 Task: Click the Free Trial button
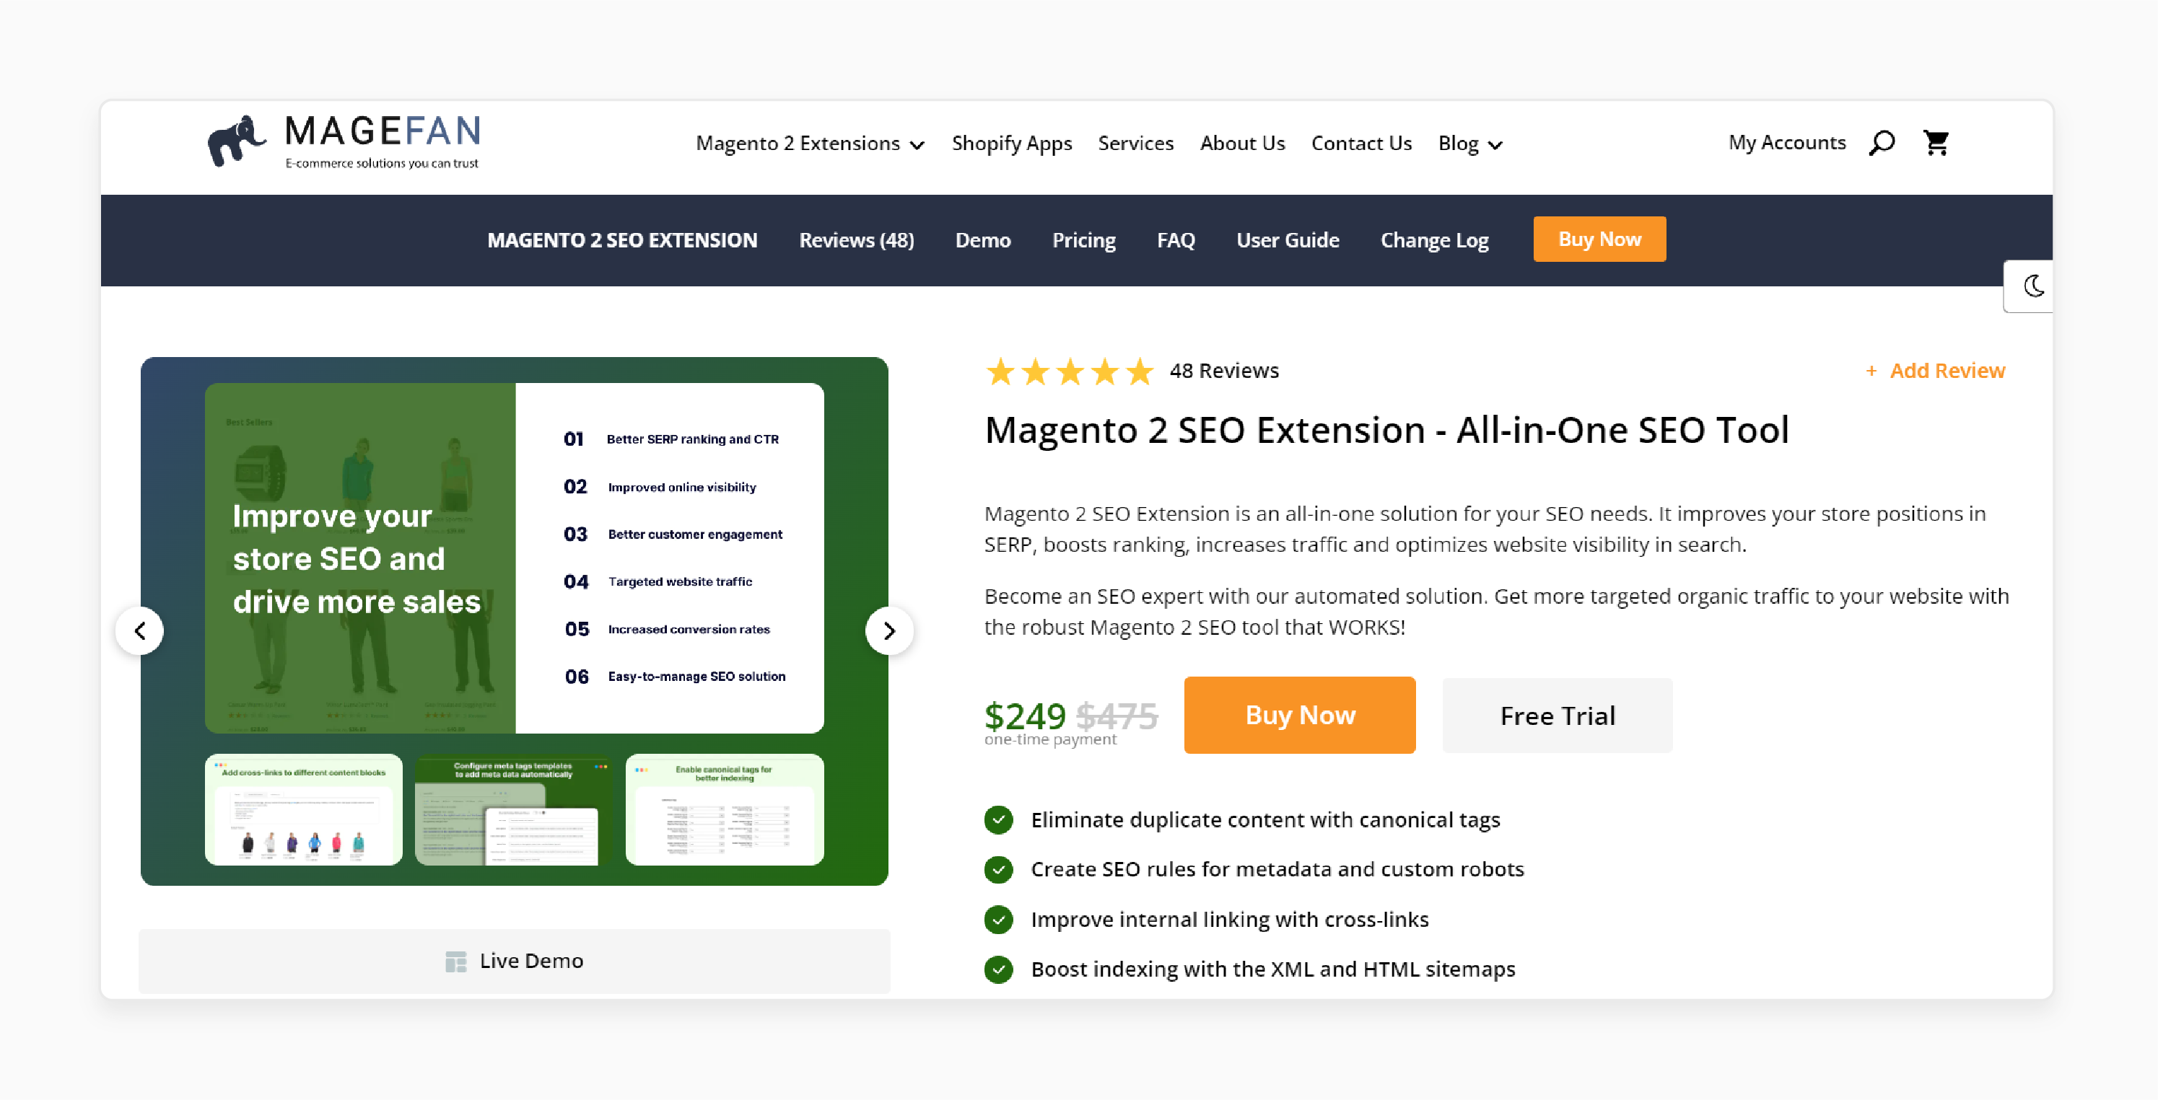coord(1558,714)
